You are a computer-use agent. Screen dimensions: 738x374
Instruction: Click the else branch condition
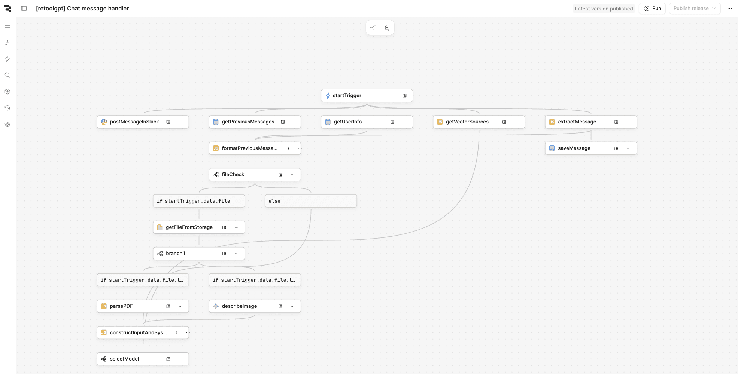point(310,201)
